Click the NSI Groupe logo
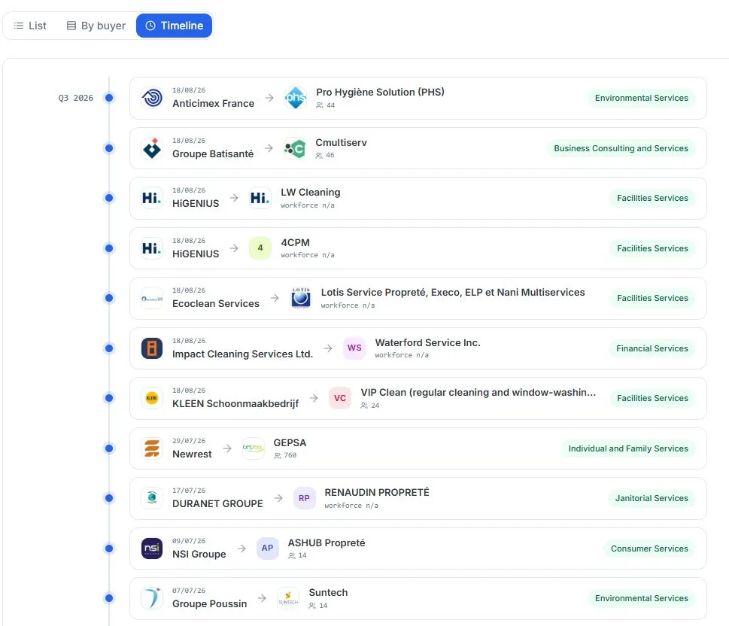Screen dimensions: 729x626 [152, 549]
